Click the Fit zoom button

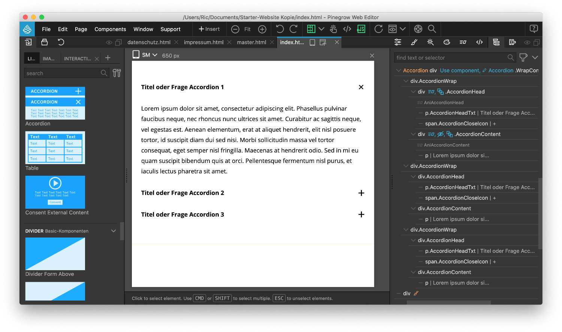tap(247, 29)
